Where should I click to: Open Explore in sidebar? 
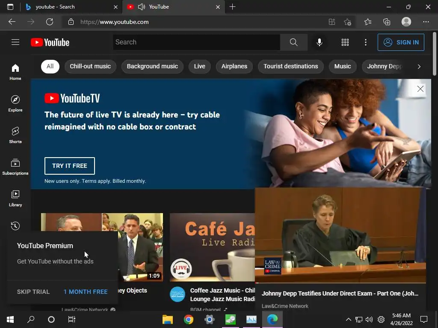click(x=15, y=103)
